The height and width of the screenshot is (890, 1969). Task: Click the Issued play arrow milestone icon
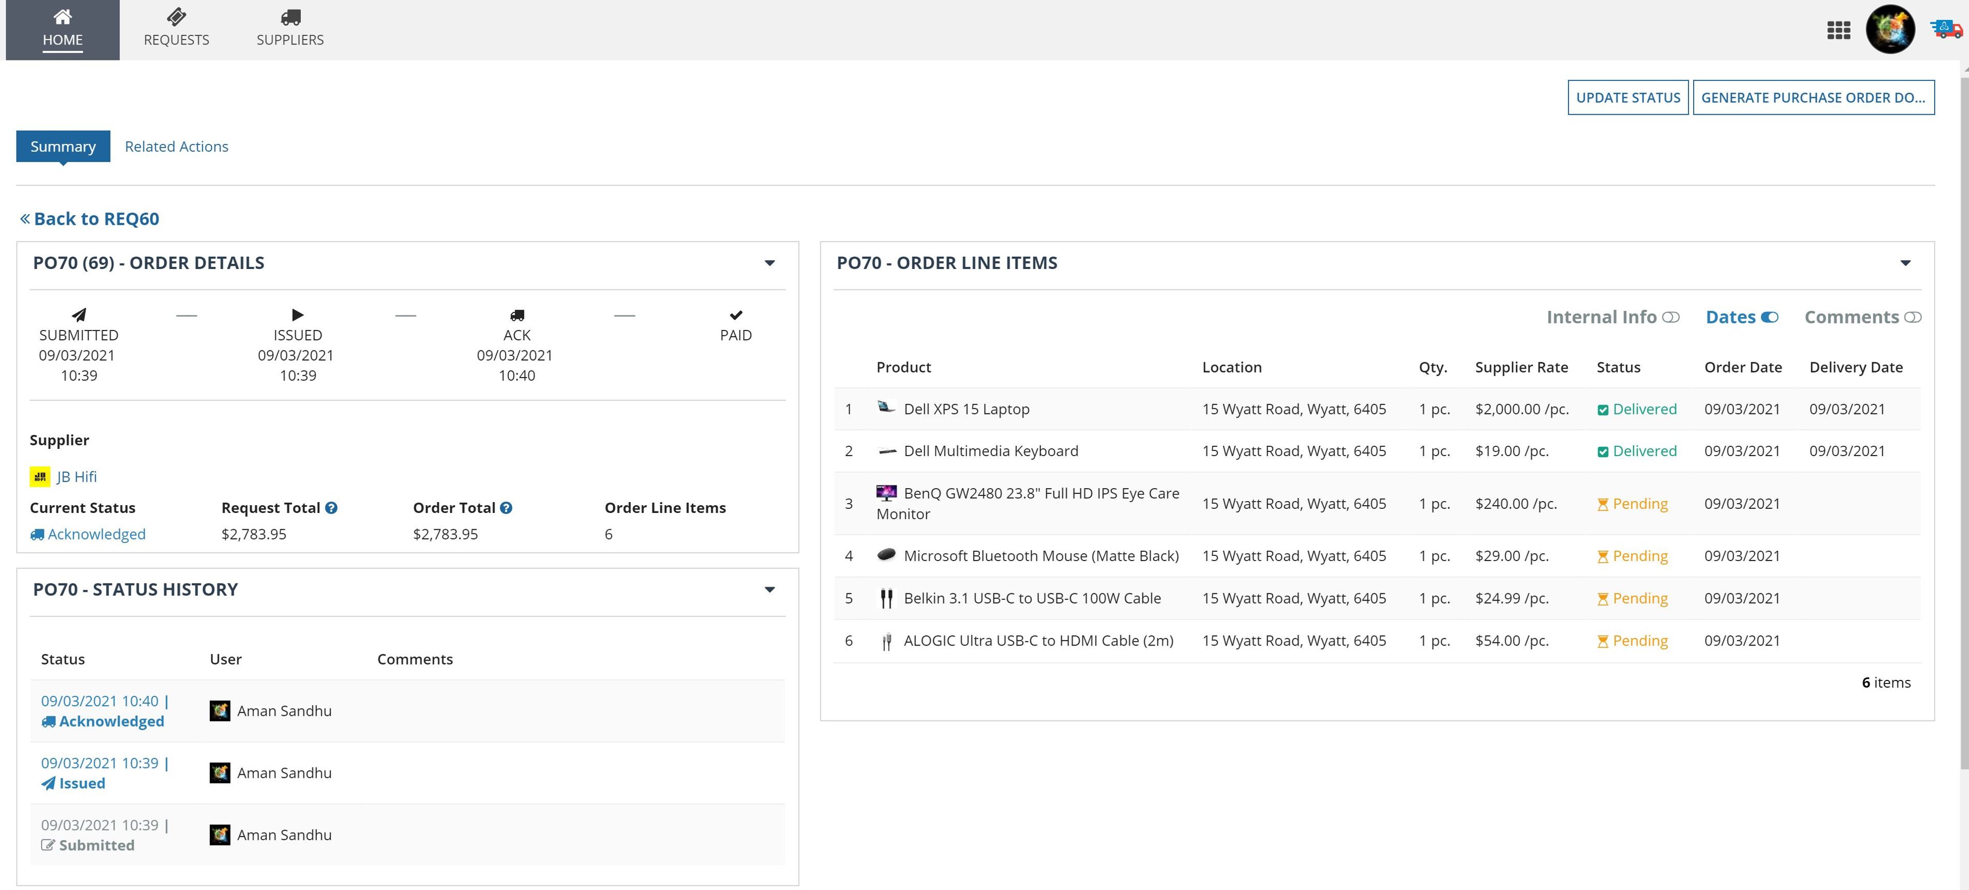[298, 314]
